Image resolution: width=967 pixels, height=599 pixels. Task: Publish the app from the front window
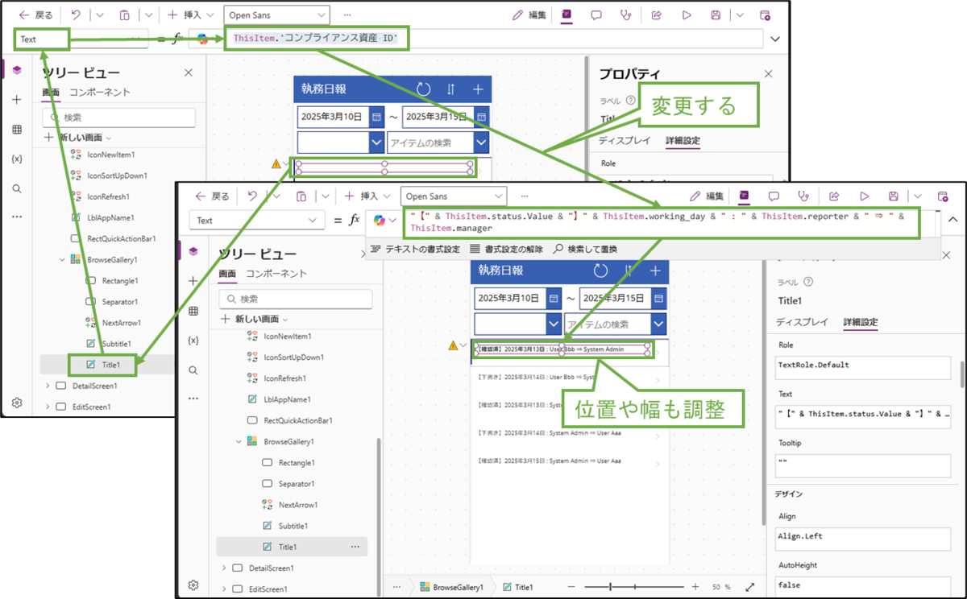point(942,196)
